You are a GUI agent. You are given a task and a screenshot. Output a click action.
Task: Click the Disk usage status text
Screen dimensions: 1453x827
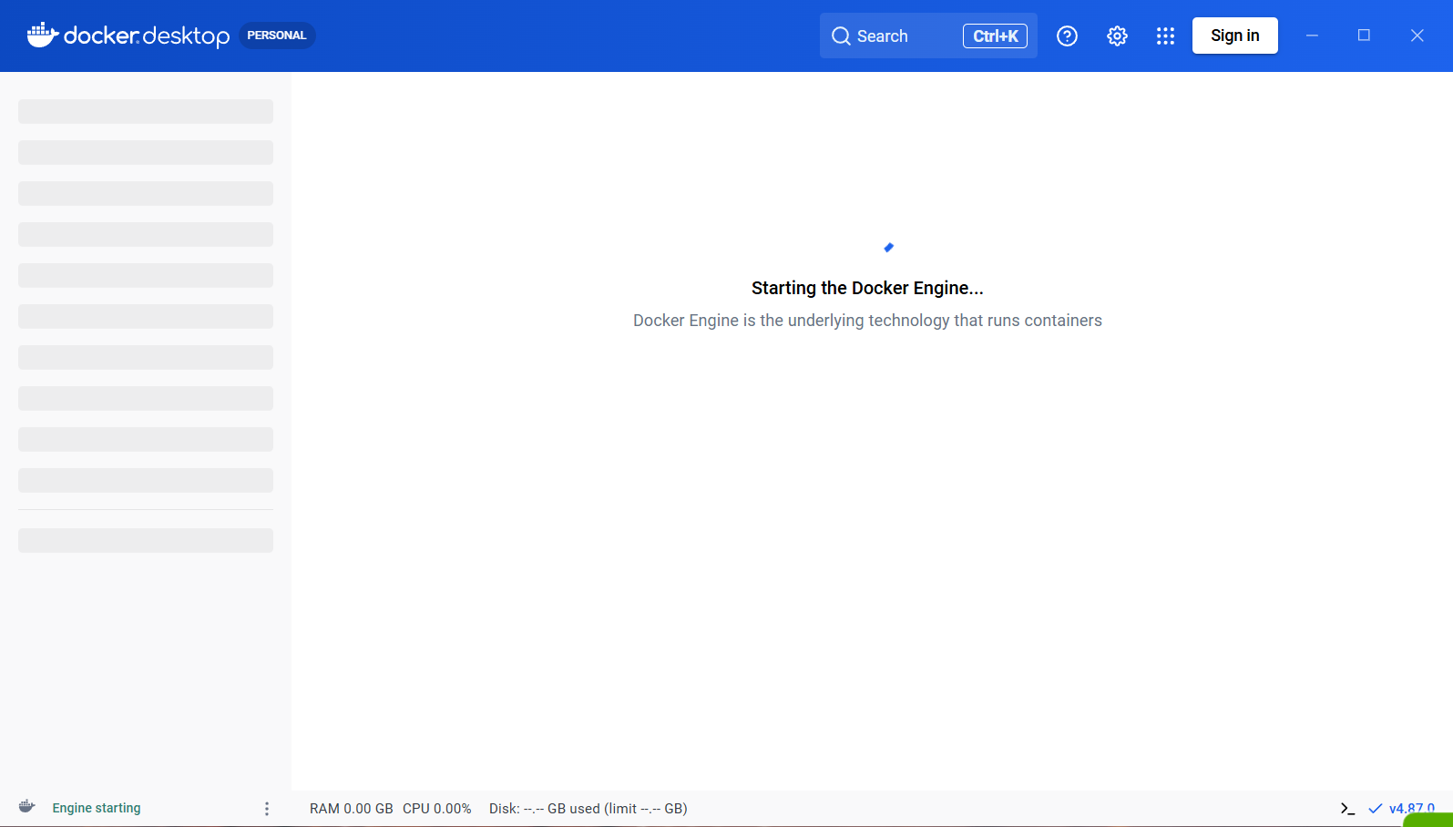pos(588,809)
